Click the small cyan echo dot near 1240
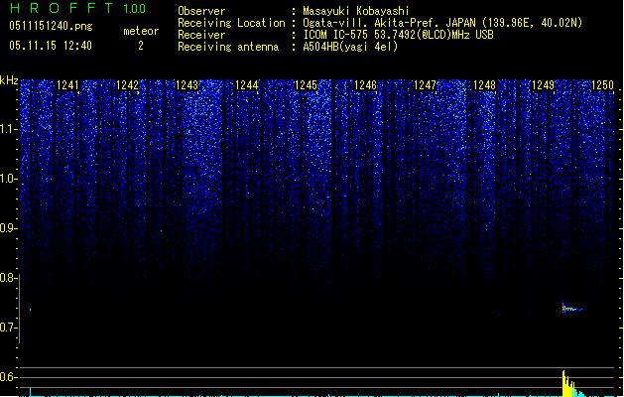The height and width of the screenshot is (397, 624). coord(30,310)
